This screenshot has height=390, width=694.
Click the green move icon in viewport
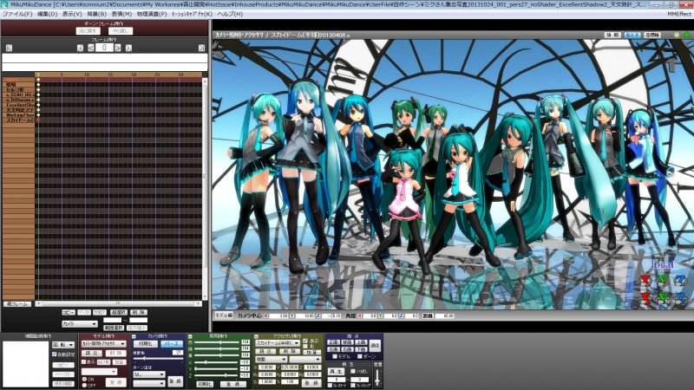click(686, 35)
